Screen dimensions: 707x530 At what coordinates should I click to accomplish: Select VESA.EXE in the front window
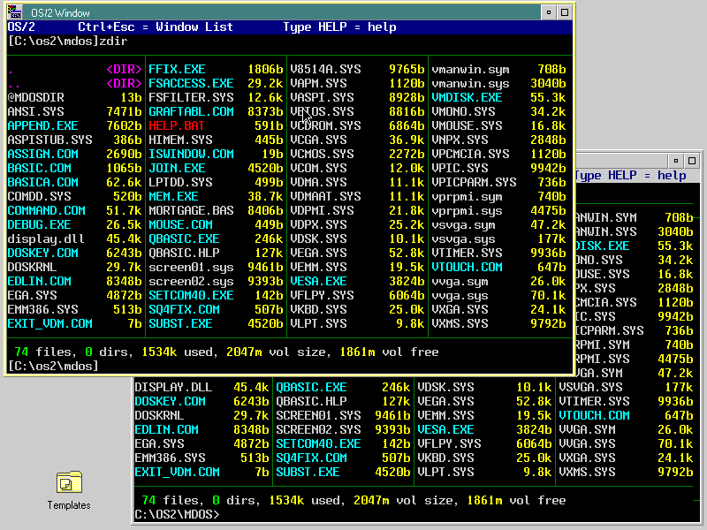click(x=318, y=281)
